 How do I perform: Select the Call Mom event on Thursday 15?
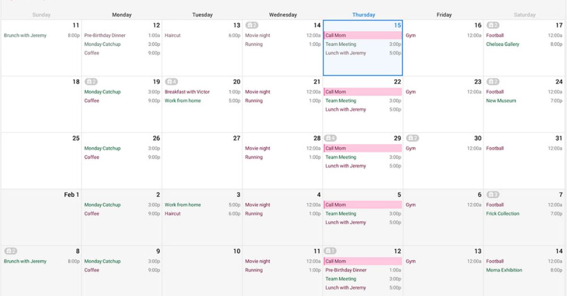tap(362, 35)
